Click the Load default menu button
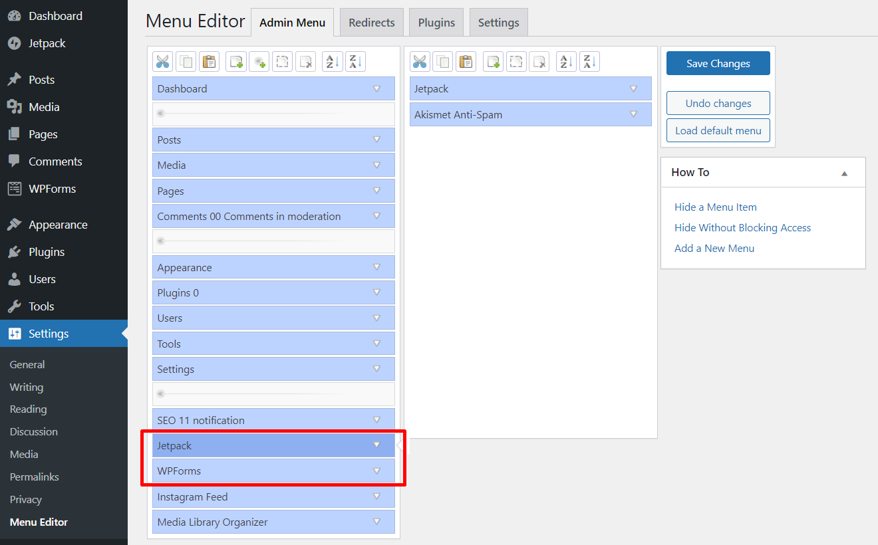 tap(718, 130)
